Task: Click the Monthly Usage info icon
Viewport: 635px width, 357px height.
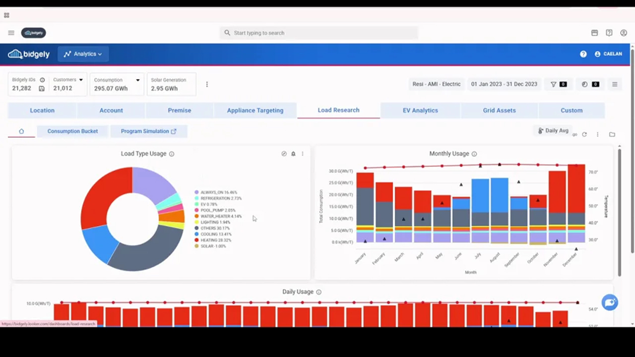Action: click(x=474, y=154)
